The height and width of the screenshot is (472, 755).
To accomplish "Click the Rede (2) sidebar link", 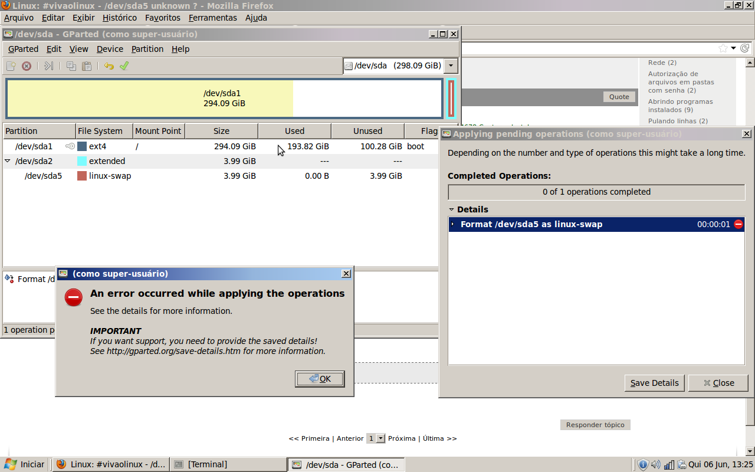I will tap(662, 63).
